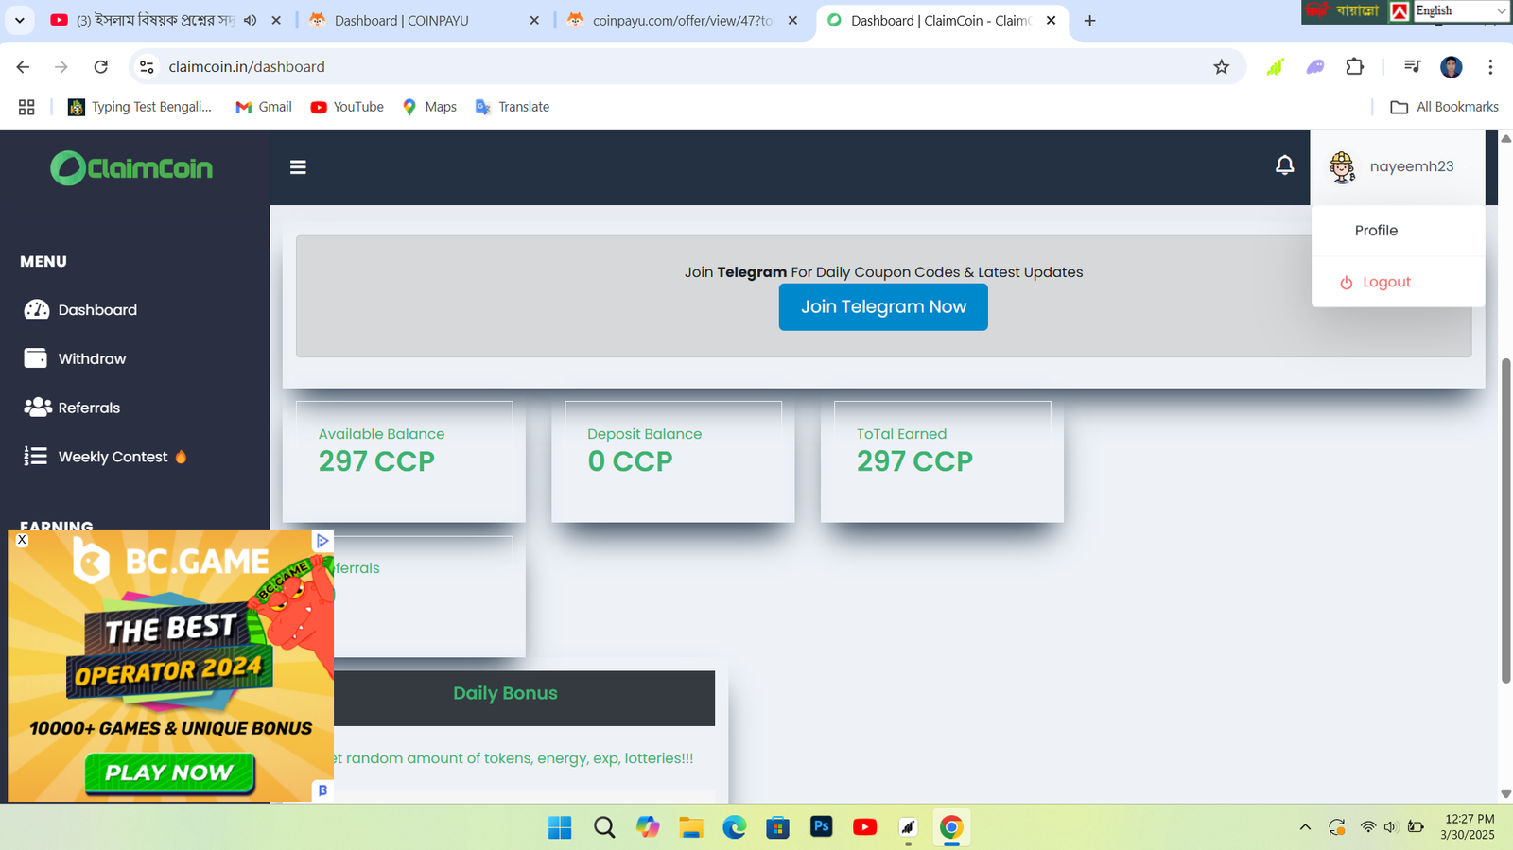Open the Windows Start menu
1513x850 pixels.
(x=560, y=827)
